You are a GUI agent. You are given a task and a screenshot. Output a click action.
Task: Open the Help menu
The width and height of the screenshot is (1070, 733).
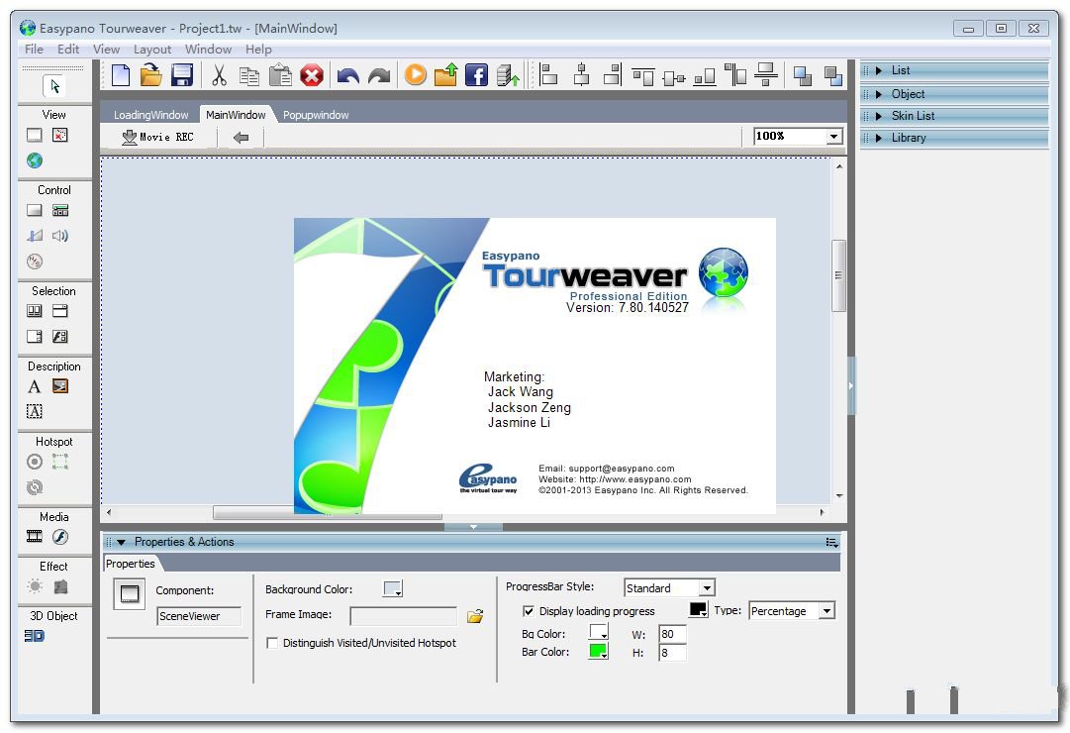pyautogui.click(x=258, y=50)
